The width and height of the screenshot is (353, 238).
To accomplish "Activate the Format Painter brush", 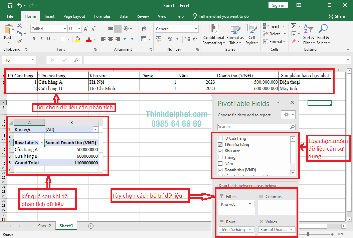I will 19,41.
